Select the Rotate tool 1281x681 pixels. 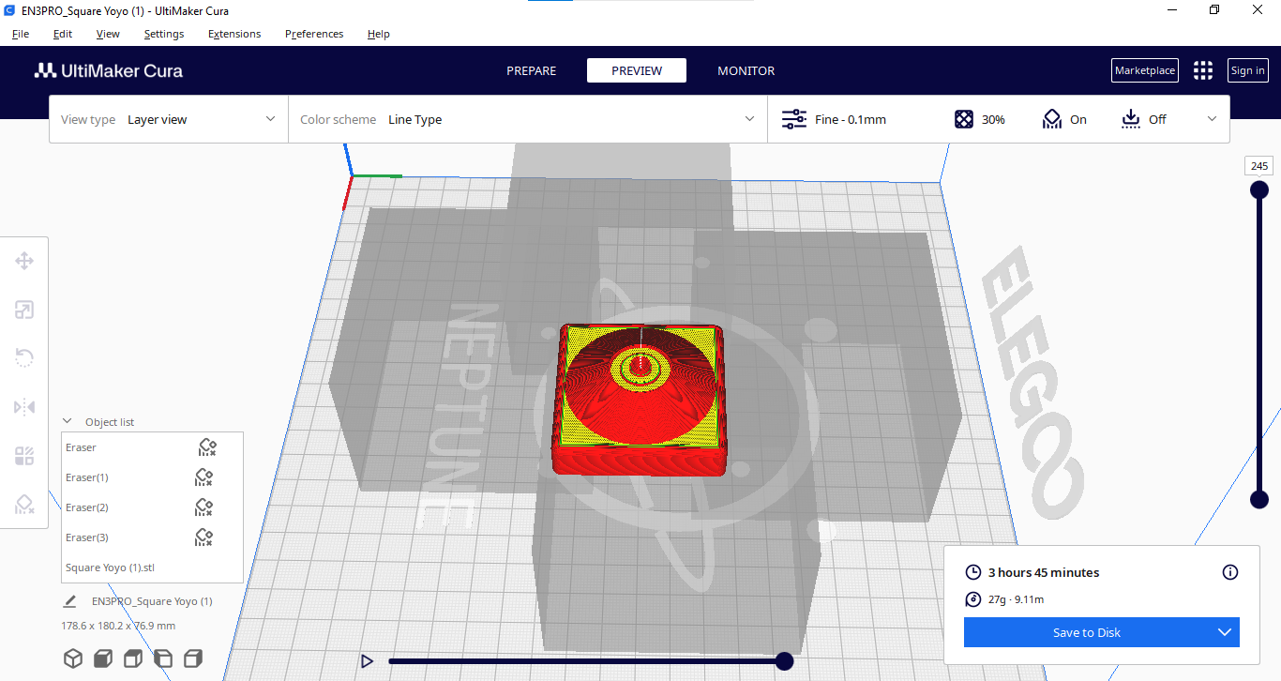point(24,357)
